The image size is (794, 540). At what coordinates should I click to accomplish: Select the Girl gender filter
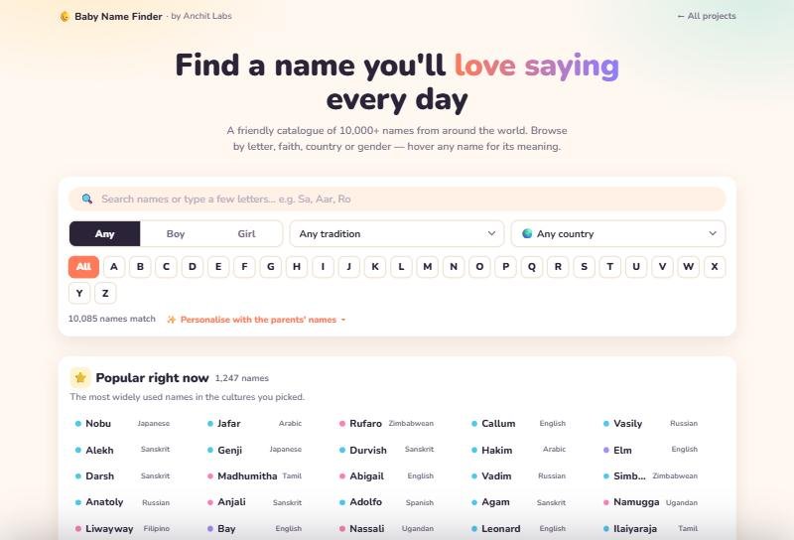click(x=246, y=233)
